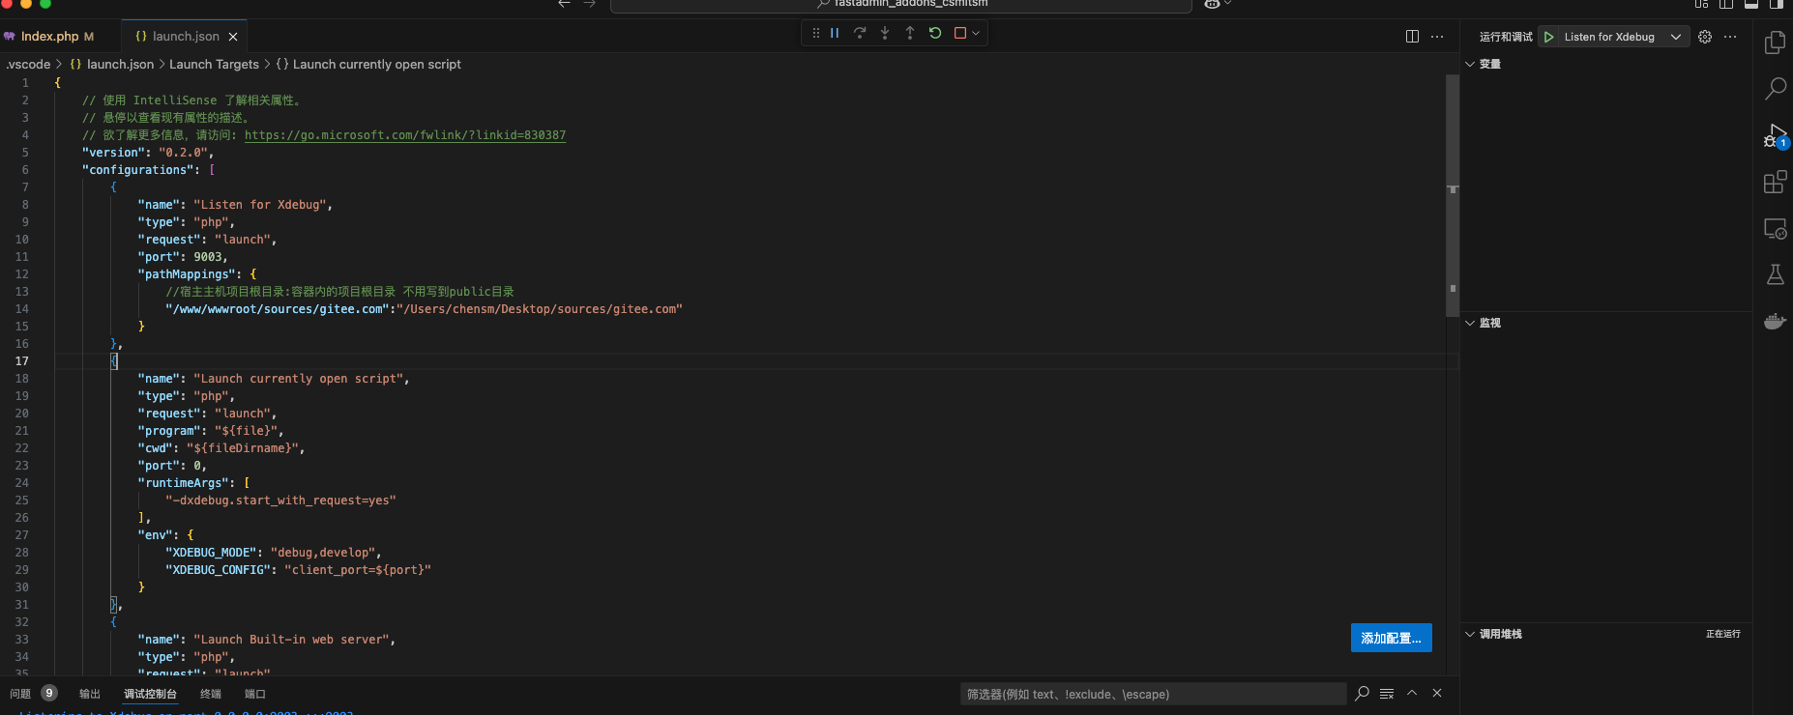Viewport: 1793px width, 715px height.
Task: Switch to the 端口 Ports panel tab
Action: pos(255,694)
